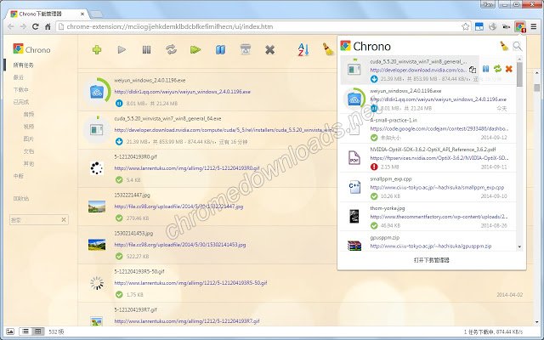Select the 1532221447.jpg landscape thumbnail

point(97,207)
